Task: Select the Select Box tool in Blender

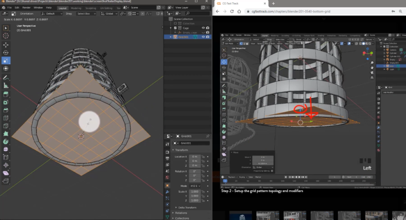Action: coord(6,28)
